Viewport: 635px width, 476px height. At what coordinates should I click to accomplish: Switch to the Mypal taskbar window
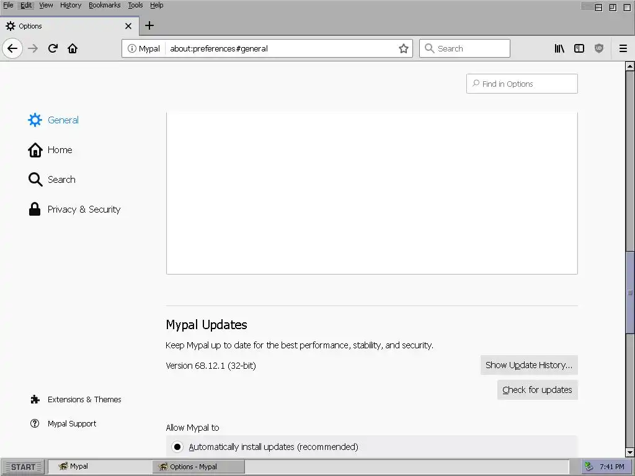click(x=100, y=466)
